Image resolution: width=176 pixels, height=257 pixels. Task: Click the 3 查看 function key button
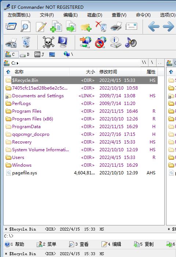(x=79, y=244)
